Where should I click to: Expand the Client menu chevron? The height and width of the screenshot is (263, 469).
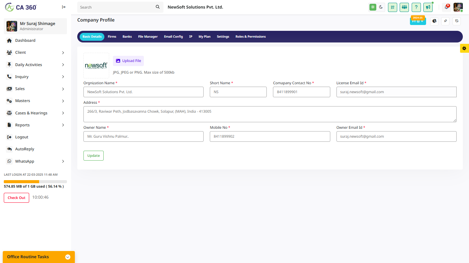coord(63,53)
